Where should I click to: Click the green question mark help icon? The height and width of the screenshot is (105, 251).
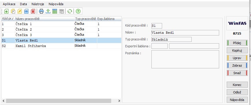tap(78, 11)
